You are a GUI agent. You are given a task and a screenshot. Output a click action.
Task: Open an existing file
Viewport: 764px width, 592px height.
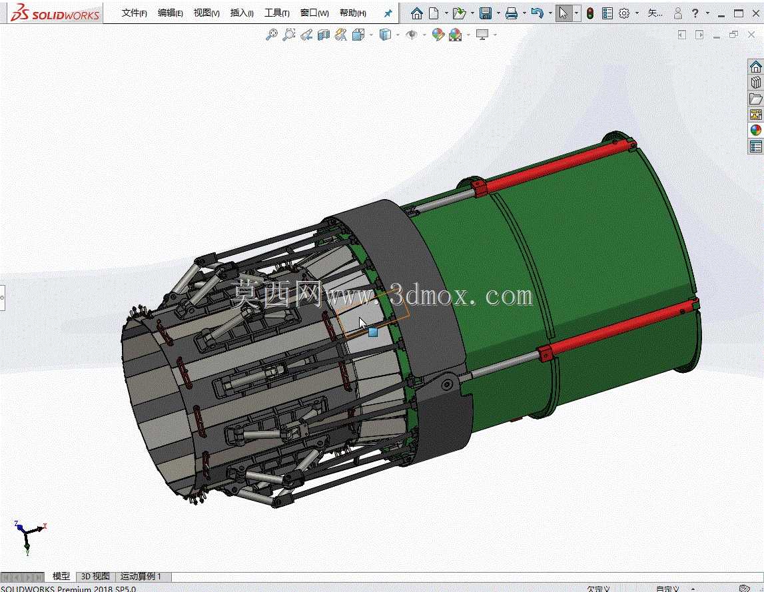pos(459,13)
